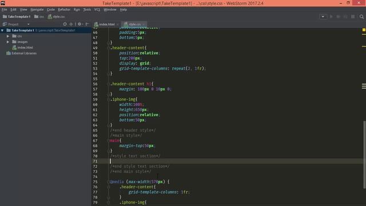This screenshot has height=206, width=366.
Task: Fold the .header-content block at line 49
Action: (x=108, y=48)
